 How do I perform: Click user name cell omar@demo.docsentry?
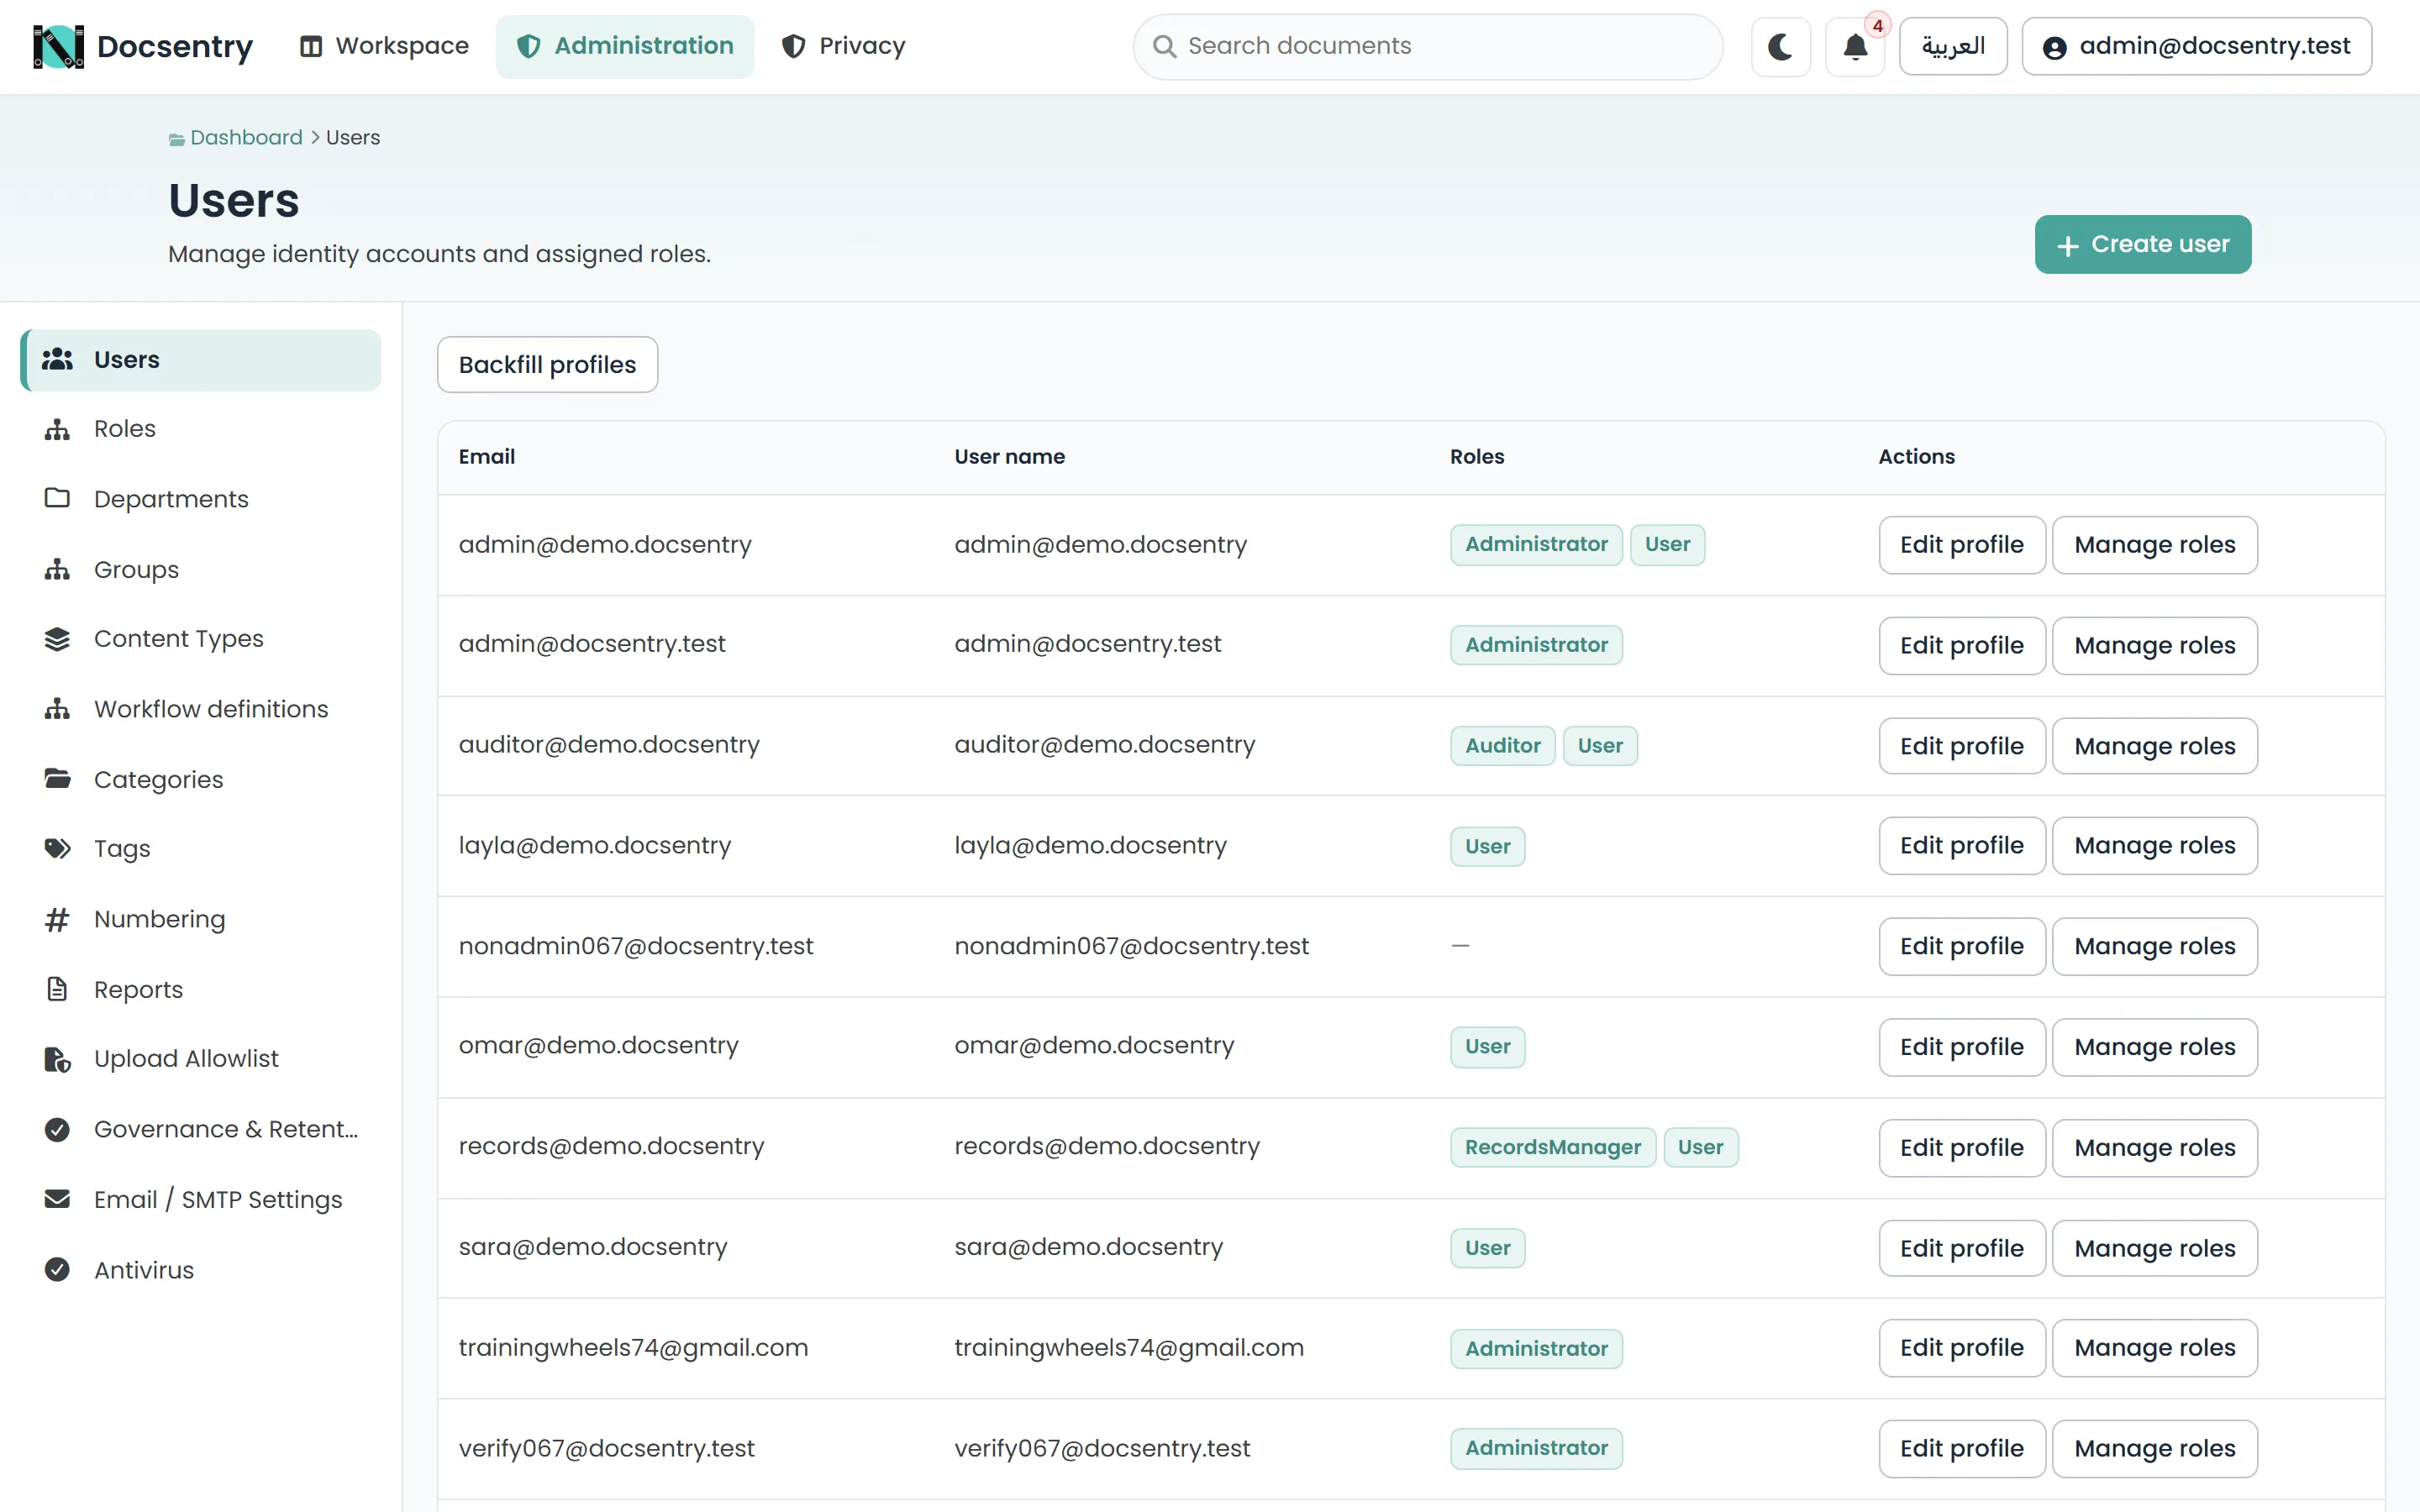pyautogui.click(x=1094, y=1046)
